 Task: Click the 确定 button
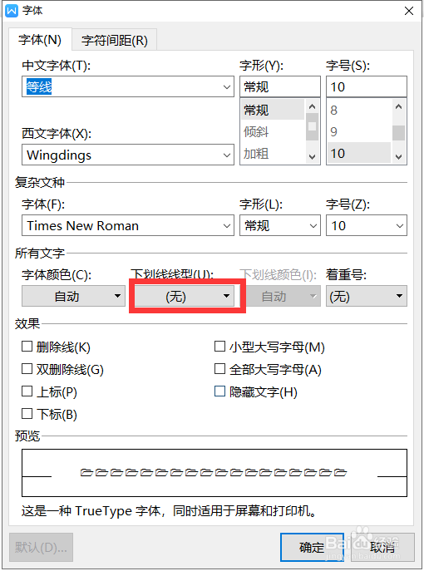[x=312, y=548]
